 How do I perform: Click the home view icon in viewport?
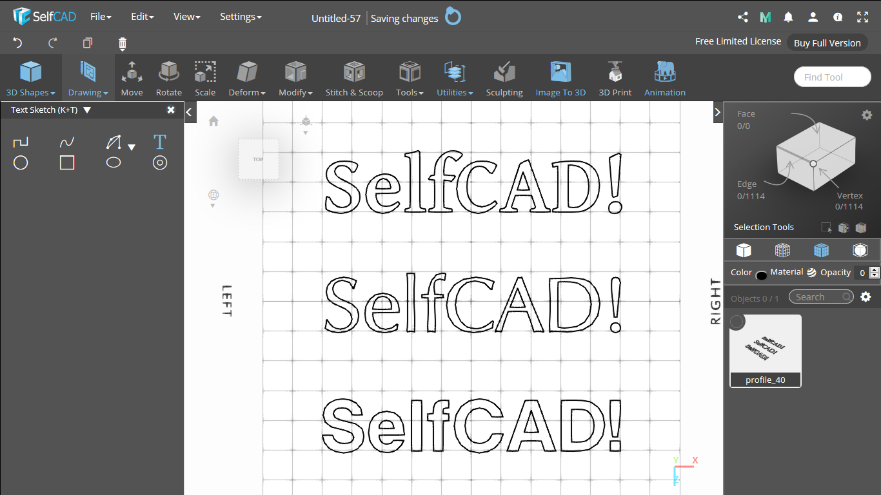213,121
